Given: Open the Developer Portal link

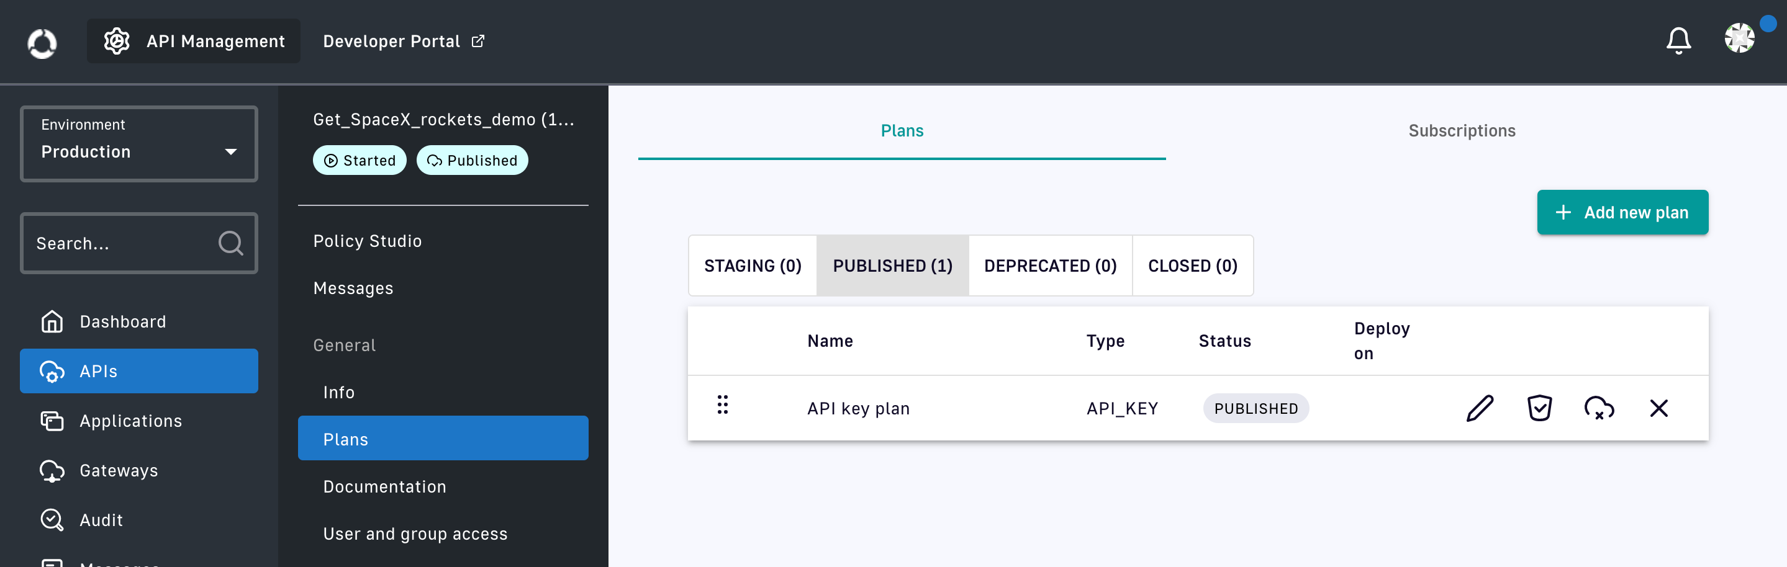Looking at the screenshot, I should coord(404,42).
